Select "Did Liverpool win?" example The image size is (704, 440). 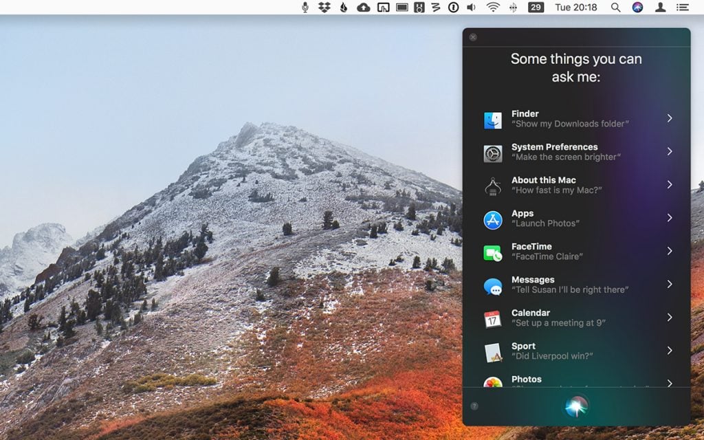point(552,357)
